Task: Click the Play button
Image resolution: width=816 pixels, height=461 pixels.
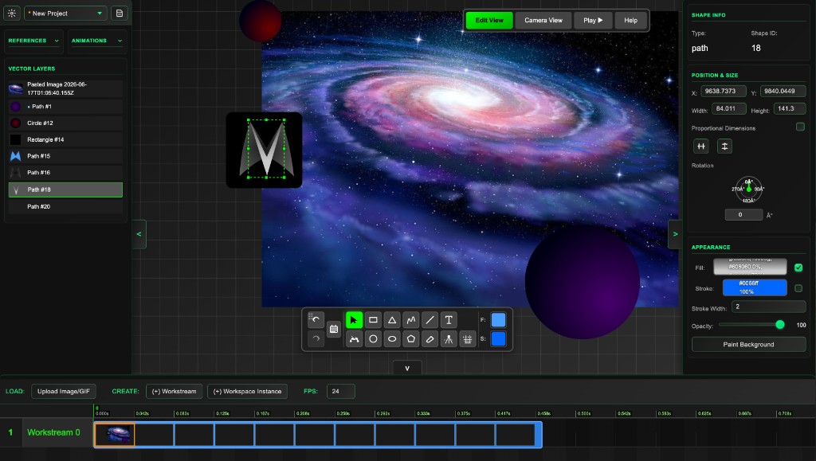Action: pyautogui.click(x=593, y=20)
